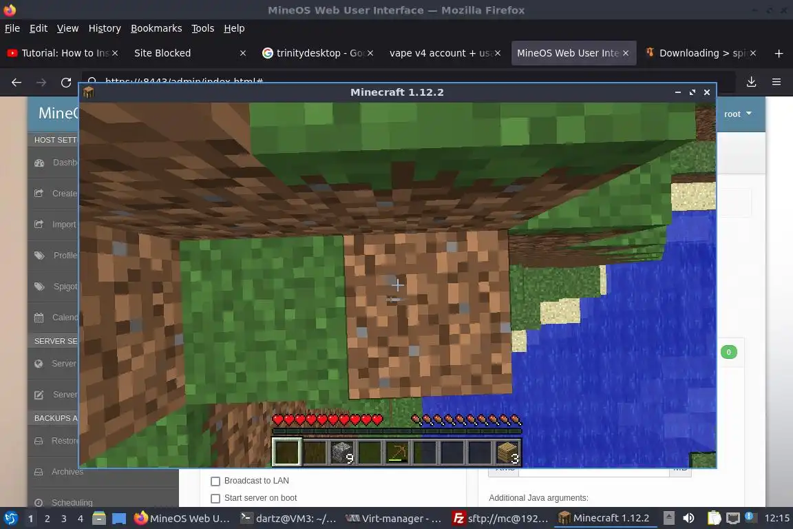793x529 pixels.
Task: Enable Start server on boot checkbox
Action: (x=215, y=499)
